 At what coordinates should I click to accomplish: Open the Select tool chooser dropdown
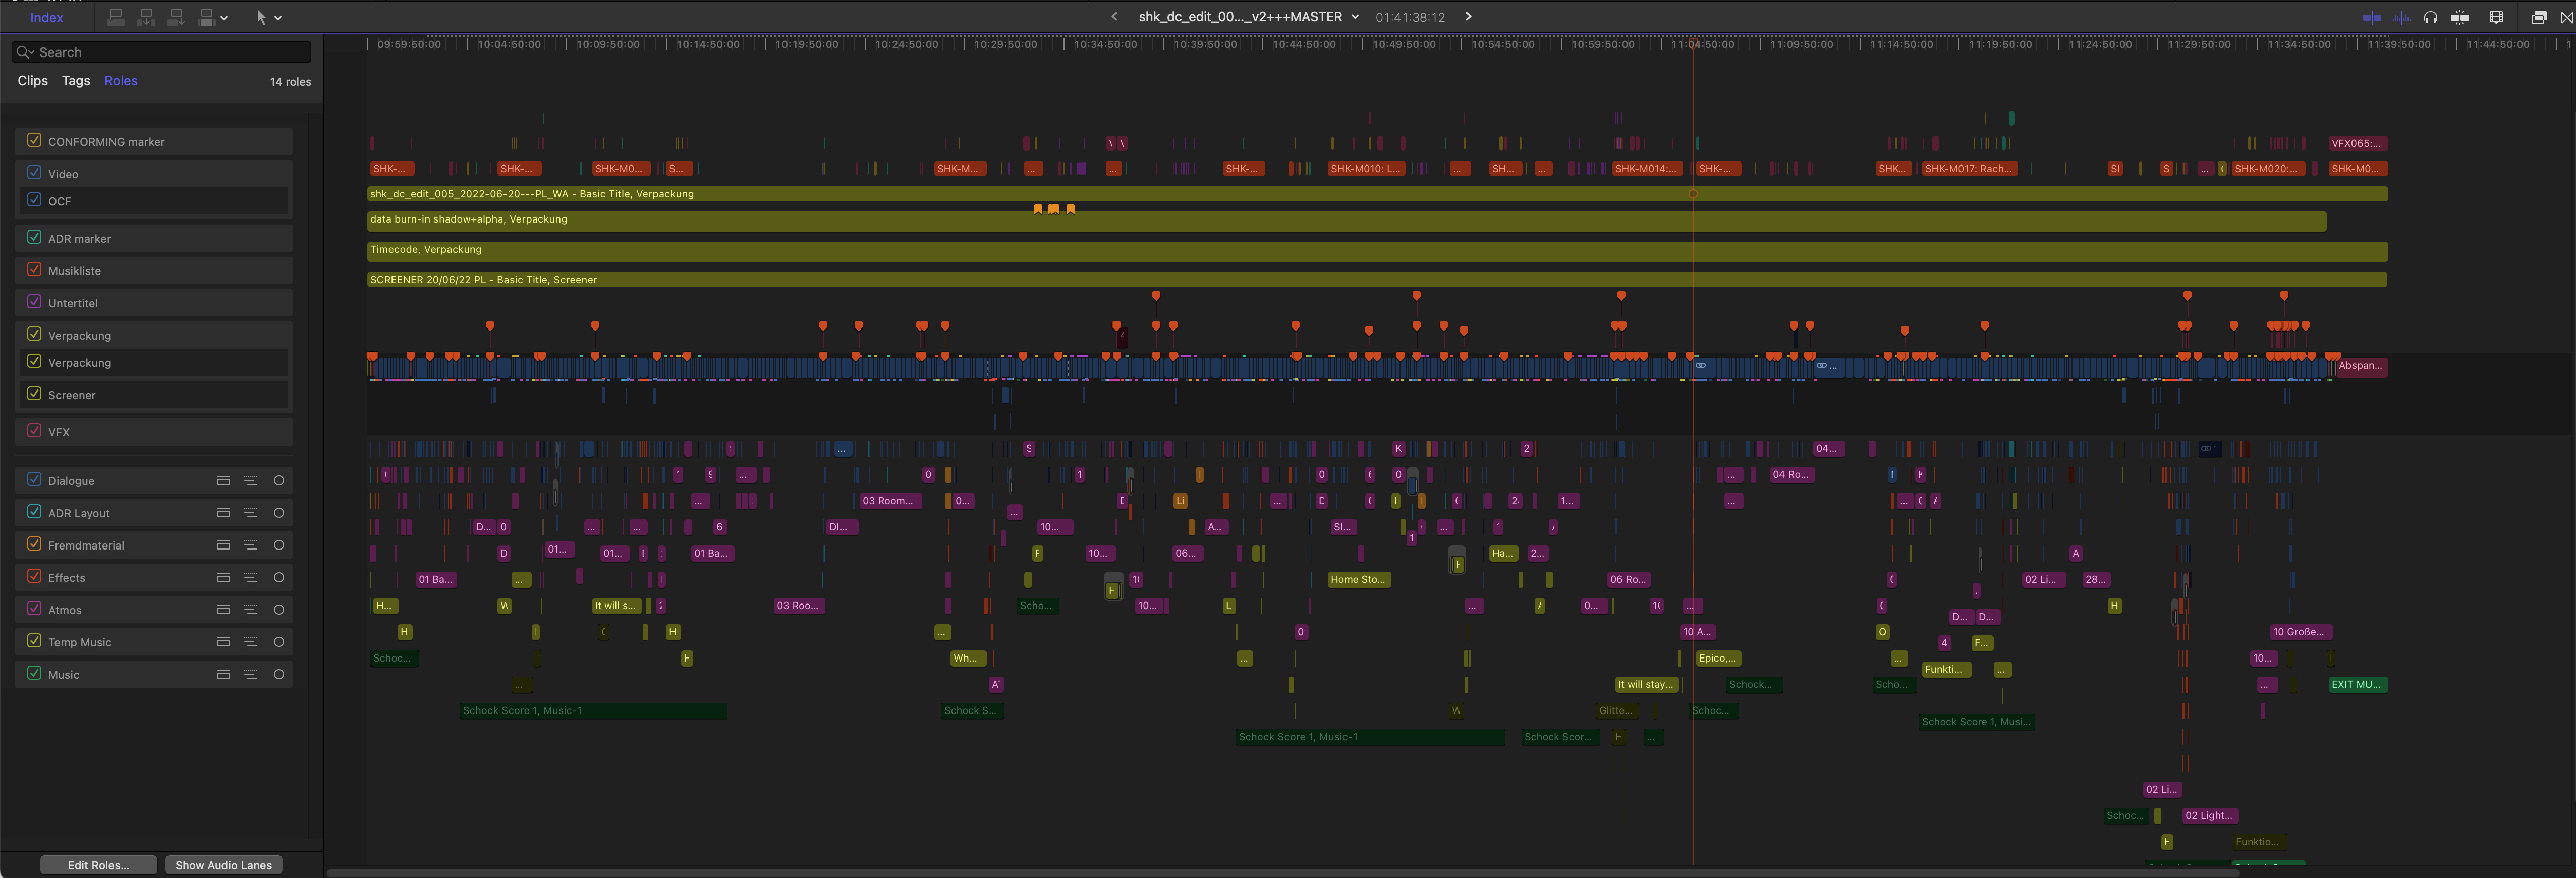tap(278, 17)
